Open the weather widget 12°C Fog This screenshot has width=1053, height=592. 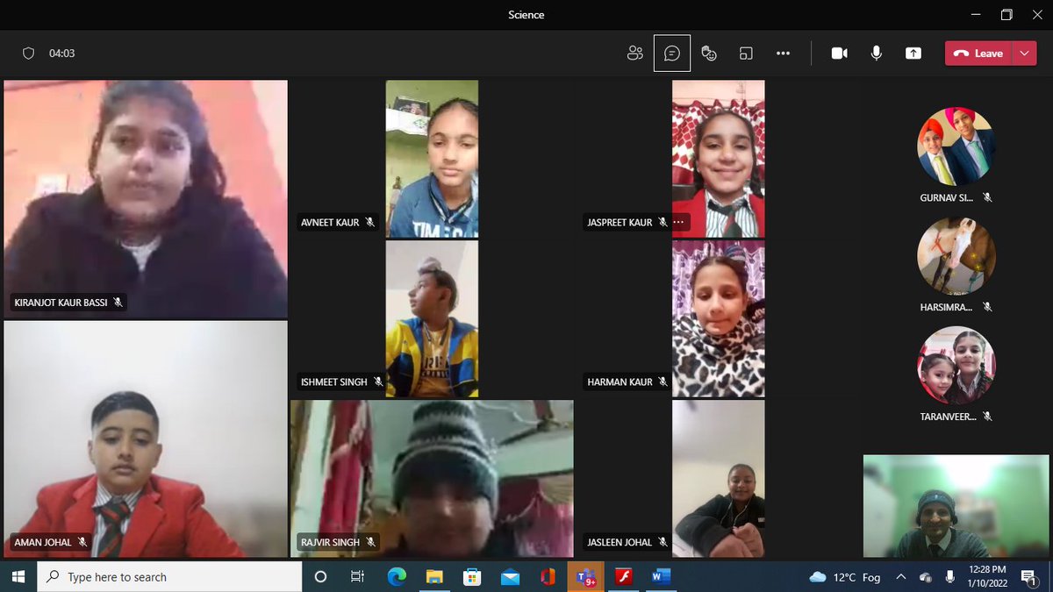click(845, 576)
